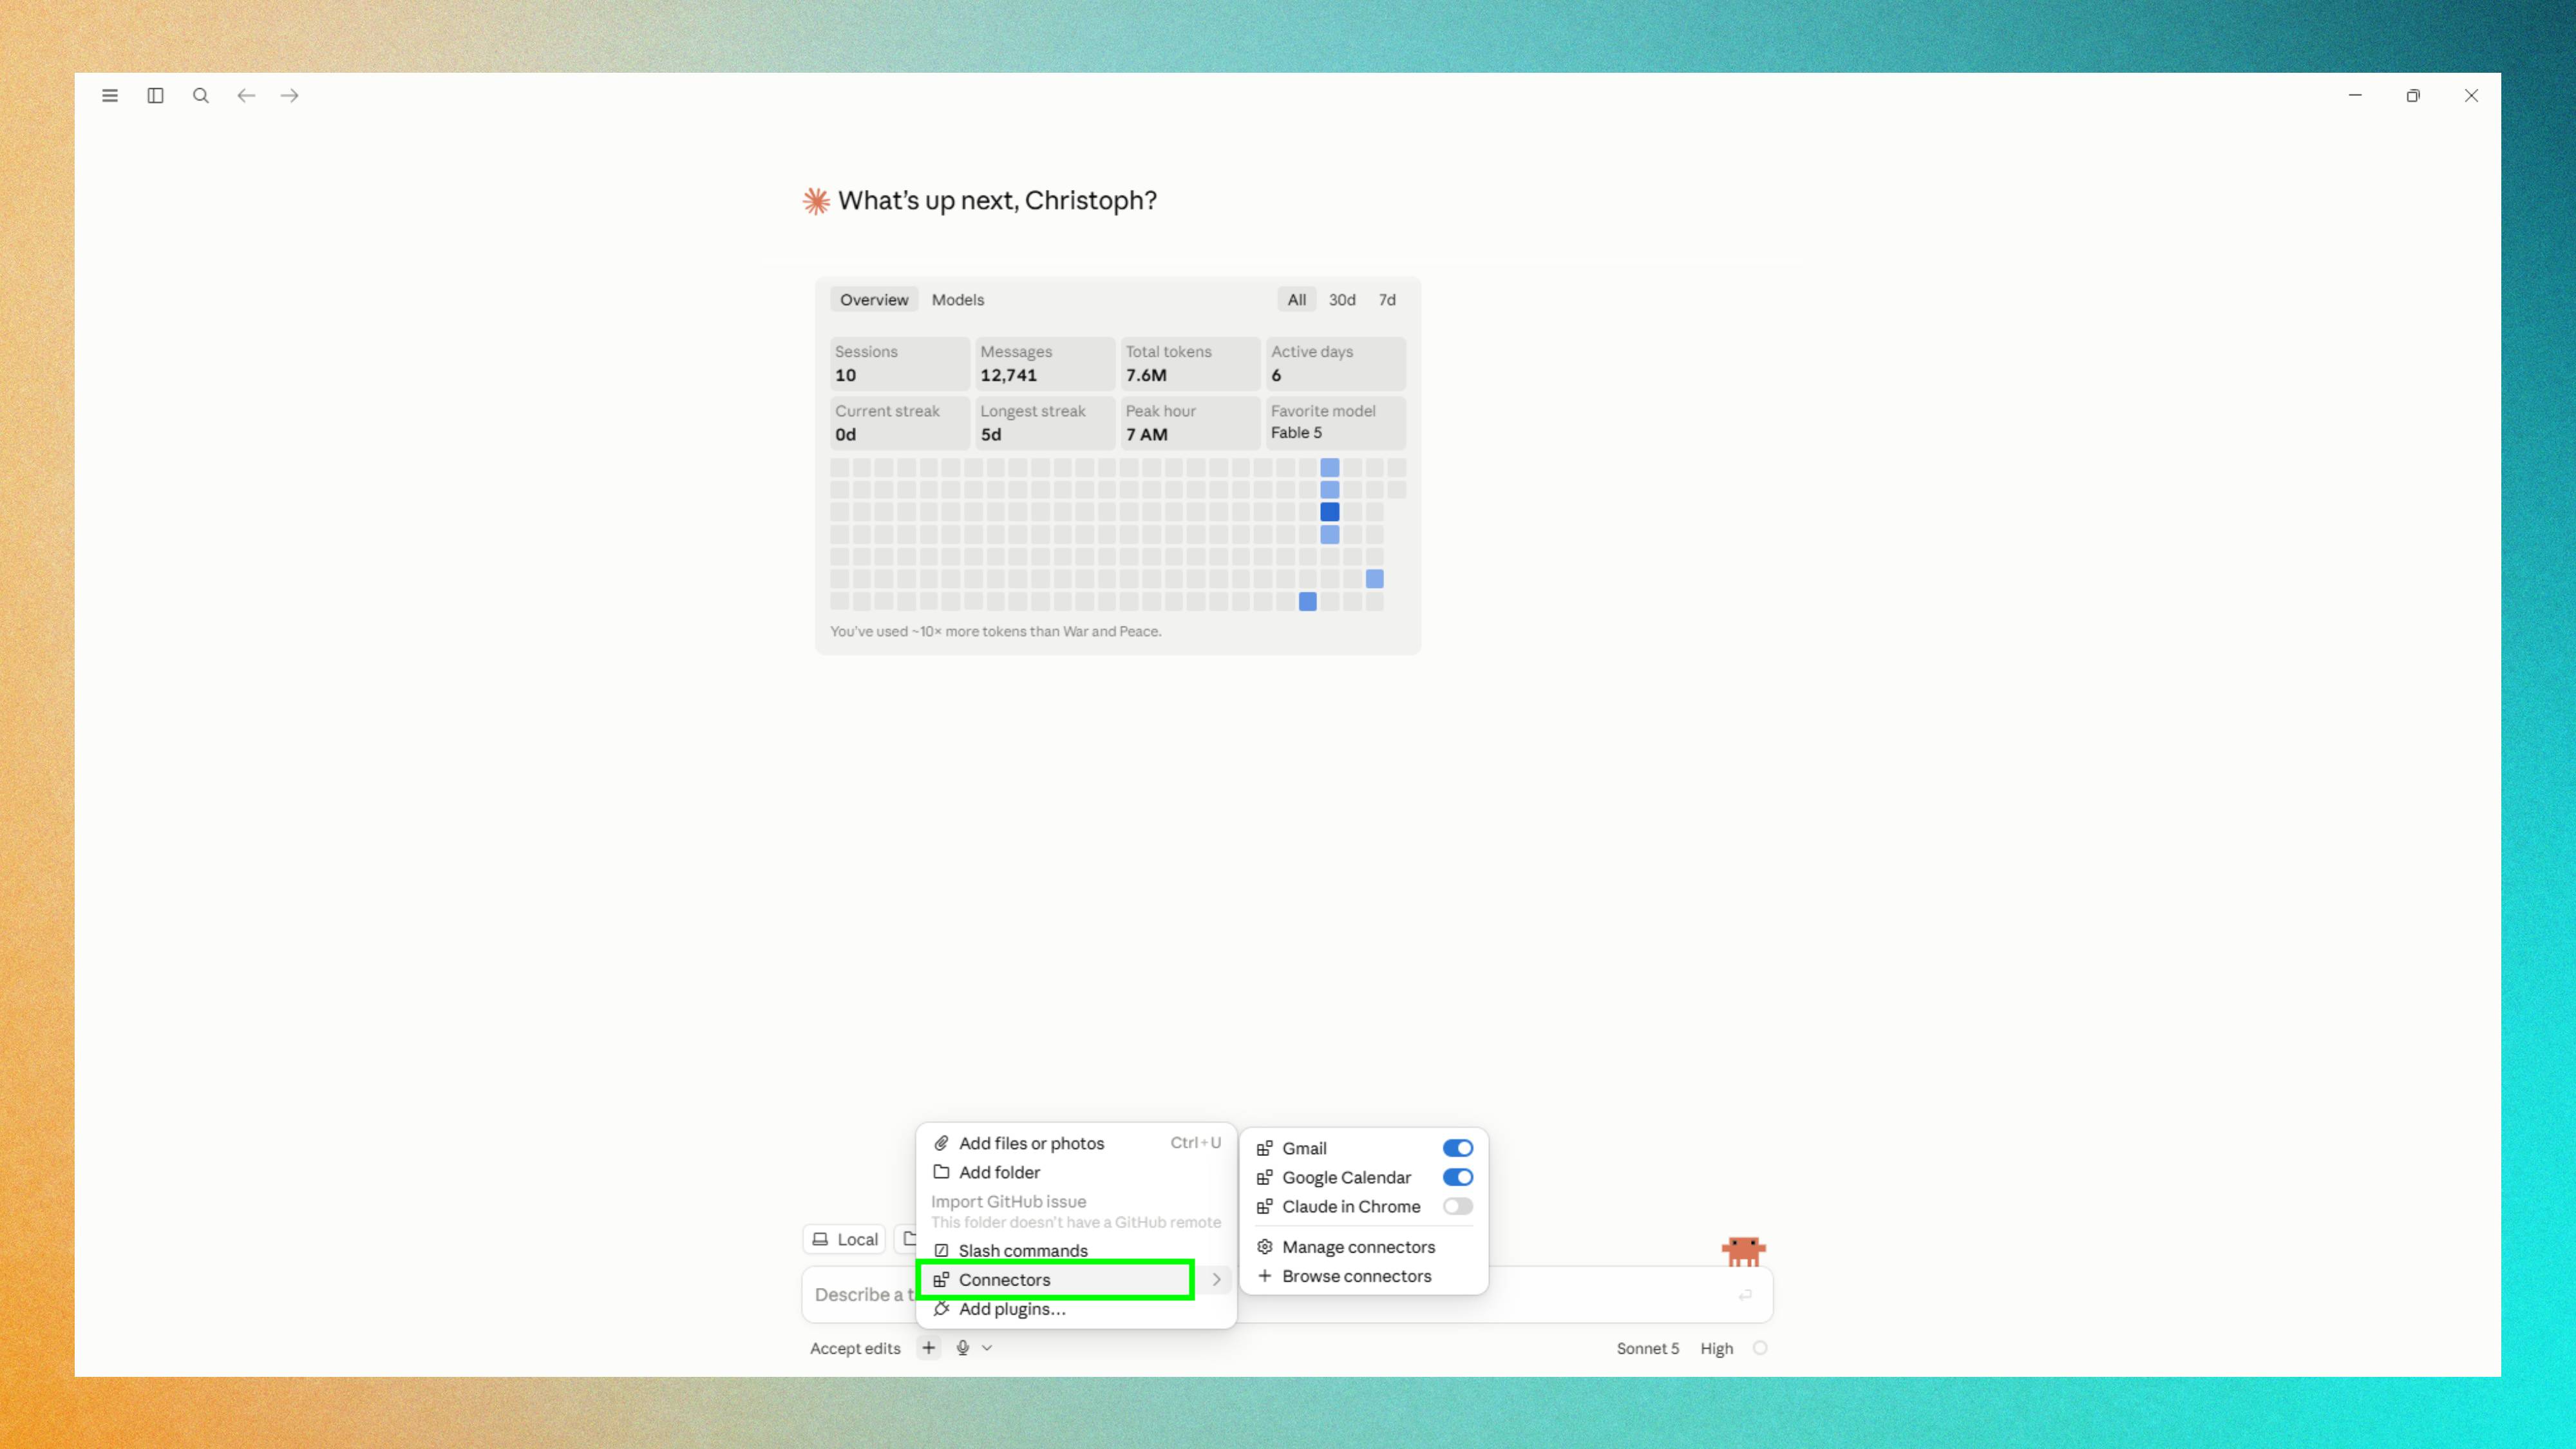This screenshot has height=1449, width=2576.
Task: Click the Active days stat card
Action: coord(1335,364)
